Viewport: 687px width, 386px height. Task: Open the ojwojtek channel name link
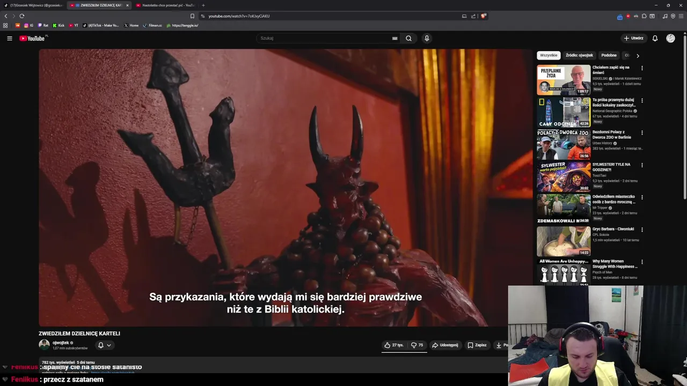tap(61, 343)
